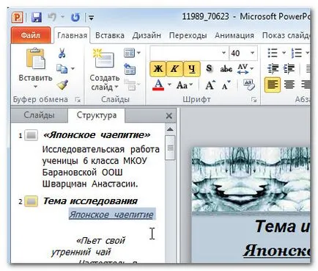Select slide 1 icon in outline
This screenshot has height=271, width=318.
pyautogui.click(x=32, y=135)
